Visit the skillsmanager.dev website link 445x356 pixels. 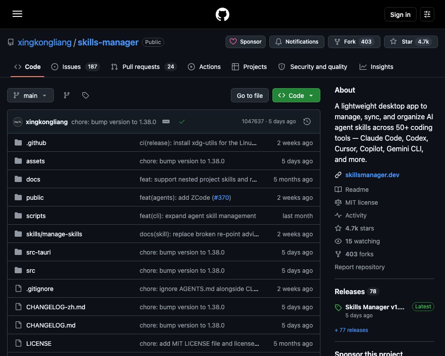pyautogui.click(x=372, y=175)
